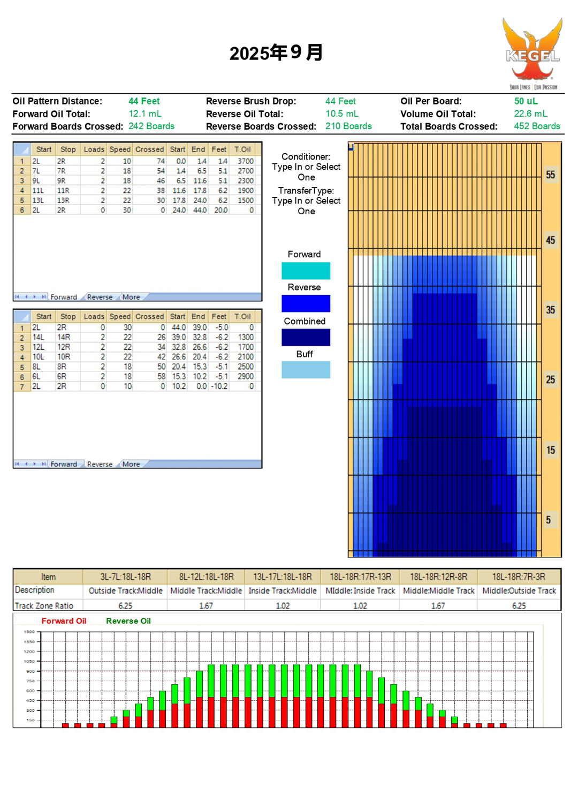
Task: Click the 22.6 mL volume oil total value
Action: [x=530, y=114]
